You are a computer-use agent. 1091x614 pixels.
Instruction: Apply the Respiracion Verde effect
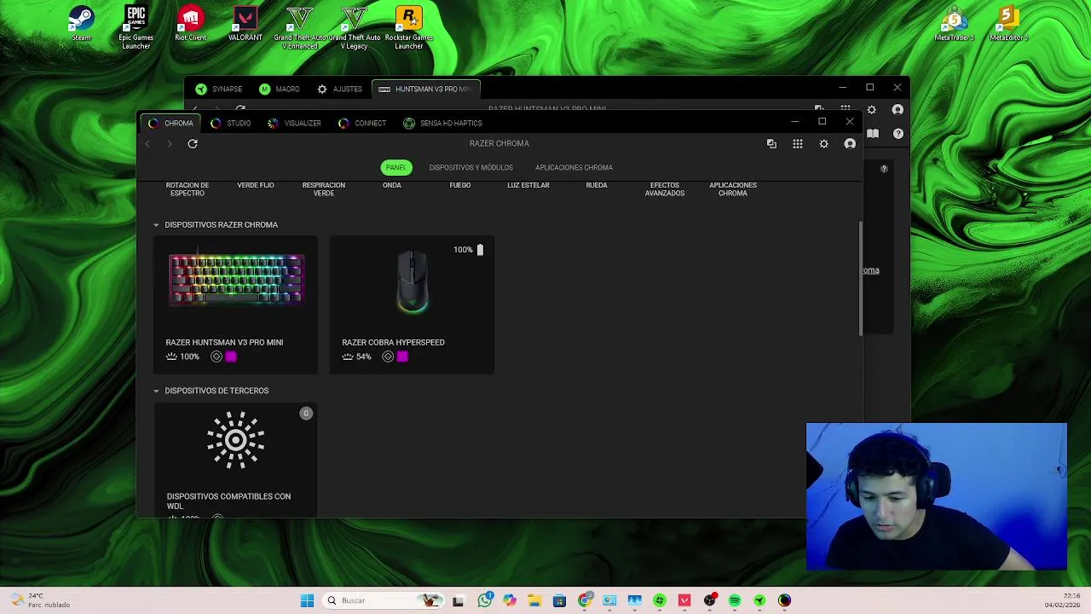tap(323, 188)
